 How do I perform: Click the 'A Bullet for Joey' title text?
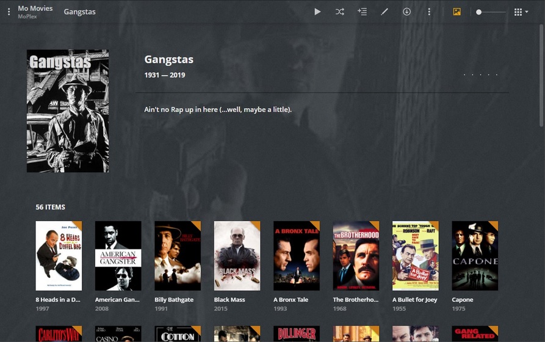coord(414,299)
